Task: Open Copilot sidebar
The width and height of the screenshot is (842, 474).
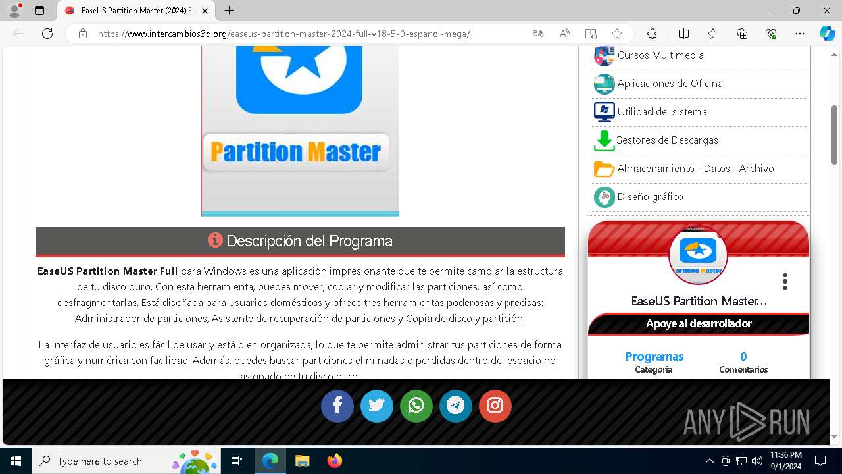Action: point(827,34)
